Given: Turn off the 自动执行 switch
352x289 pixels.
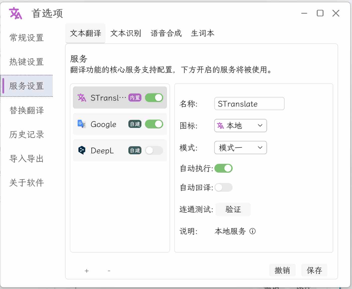Looking at the screenshot, I should point(223,168).
